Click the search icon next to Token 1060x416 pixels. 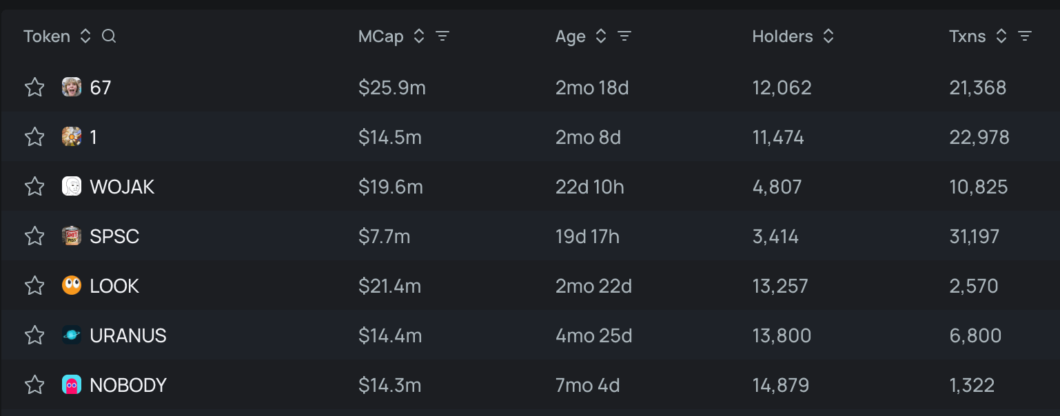[109, 37]
